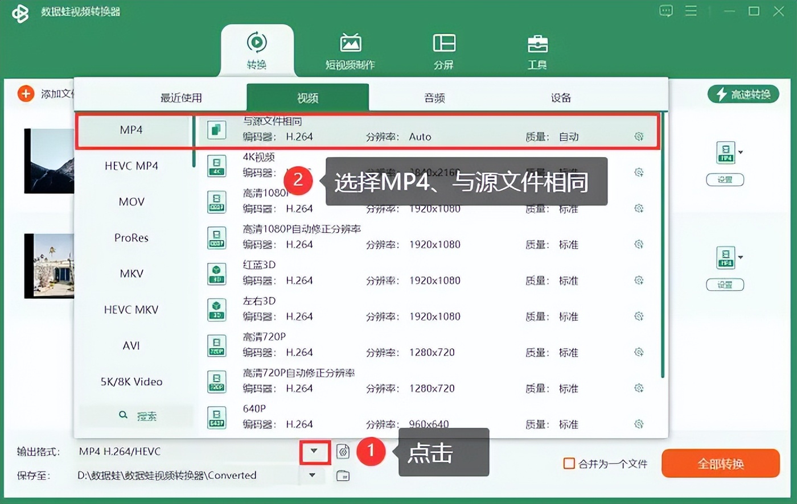Switch to the 设备 tab
This screenshot has width=797, height=504.
(560, 98)
